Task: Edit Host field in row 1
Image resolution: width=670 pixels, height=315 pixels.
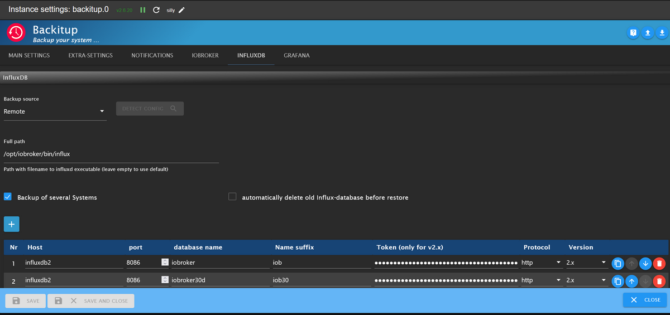Action: pyautogui.click(x=74, y=263)
